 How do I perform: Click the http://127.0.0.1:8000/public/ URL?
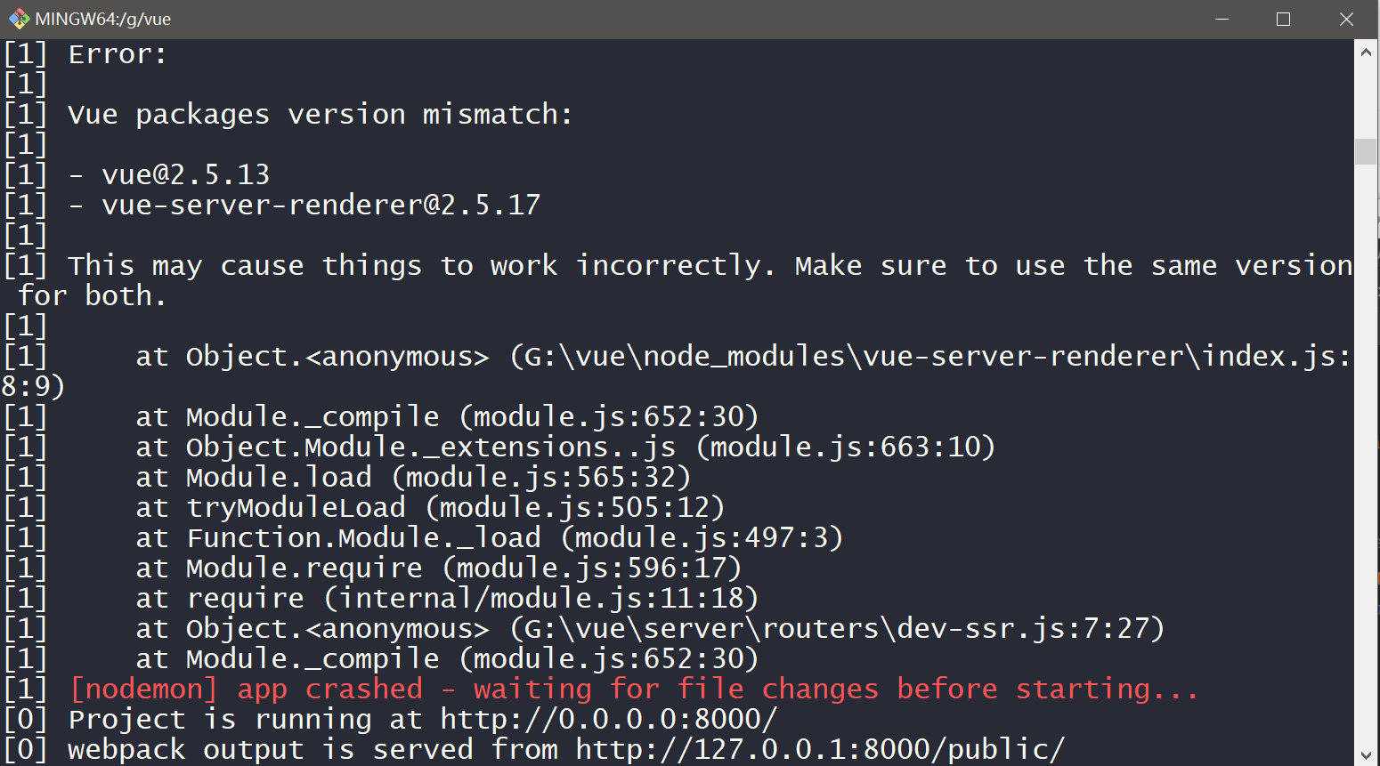(x=819, y=749)
